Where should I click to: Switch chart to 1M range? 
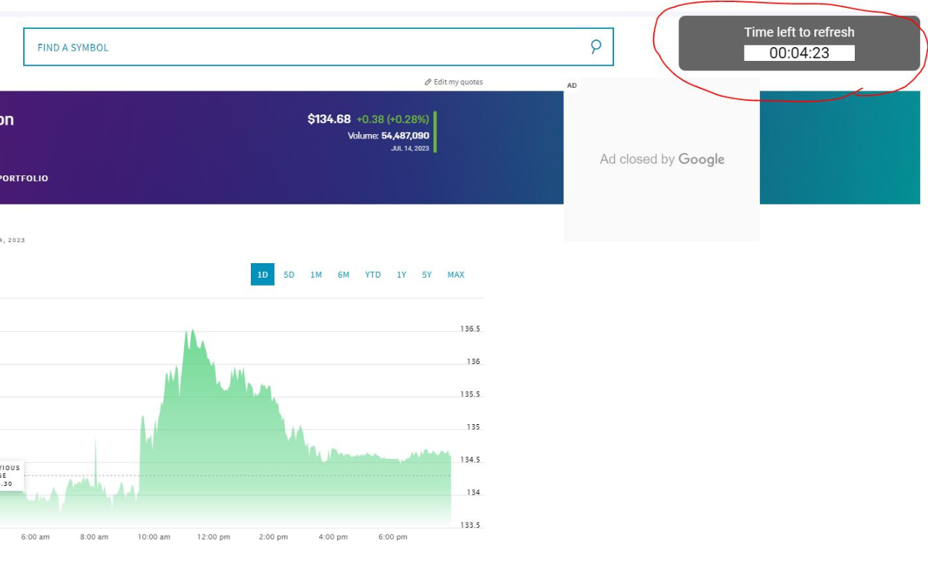316,275
